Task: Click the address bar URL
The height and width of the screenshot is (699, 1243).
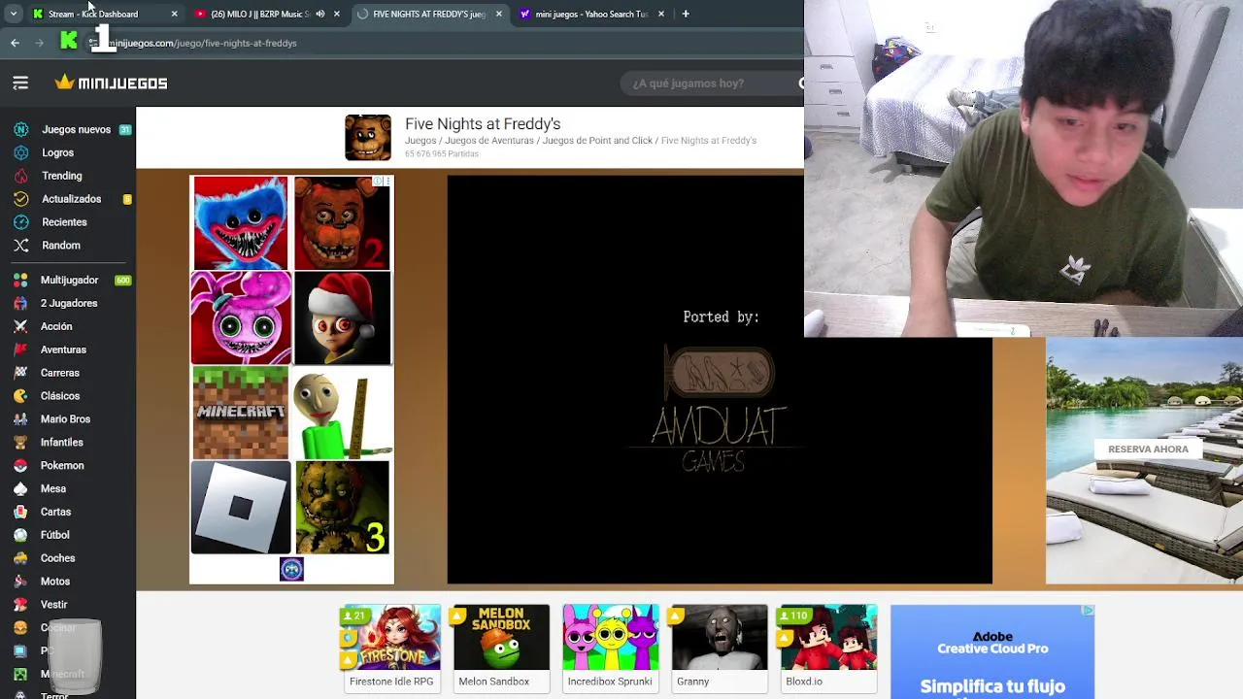Action: [201, 44]
